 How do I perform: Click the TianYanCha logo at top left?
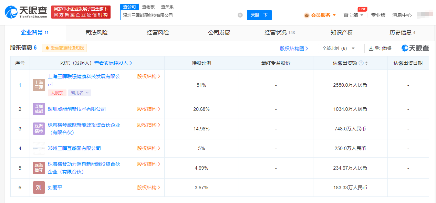[x=26, y=12]
